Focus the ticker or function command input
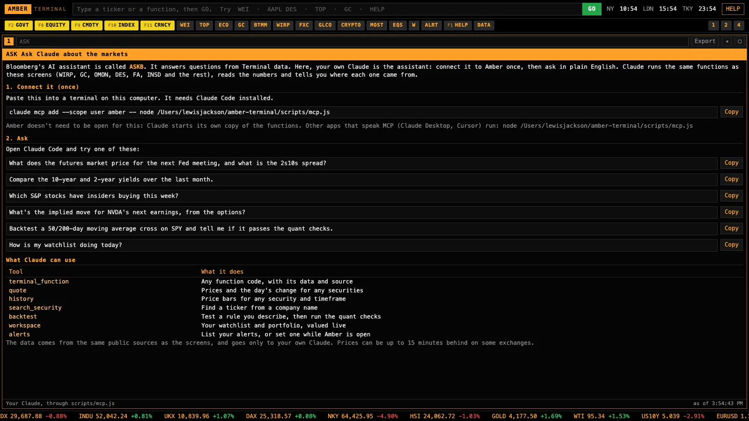This screenshot has height=421, width=749. pyautogui.click(x=327, y=9)
